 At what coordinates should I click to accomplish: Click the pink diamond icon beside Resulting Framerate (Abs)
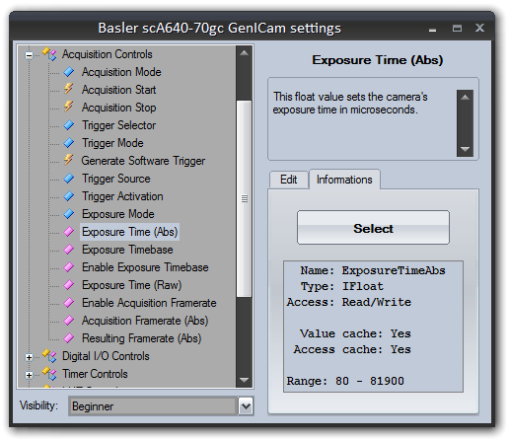69,338
